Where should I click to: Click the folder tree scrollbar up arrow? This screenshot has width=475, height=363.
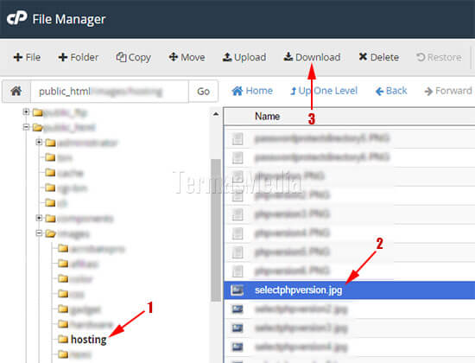(216, 114)
